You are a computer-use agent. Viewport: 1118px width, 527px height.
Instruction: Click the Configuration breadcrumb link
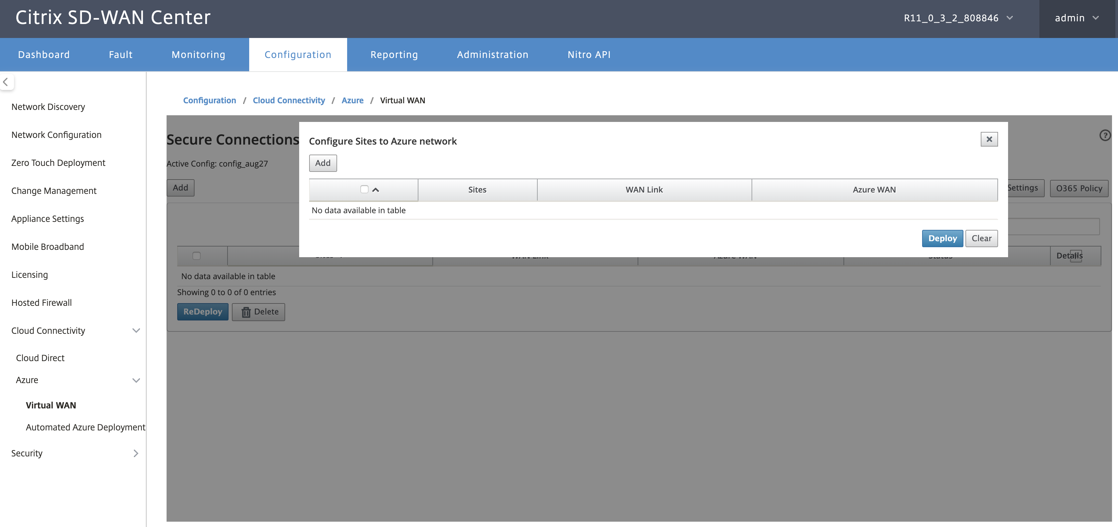[x=209, y=100]
